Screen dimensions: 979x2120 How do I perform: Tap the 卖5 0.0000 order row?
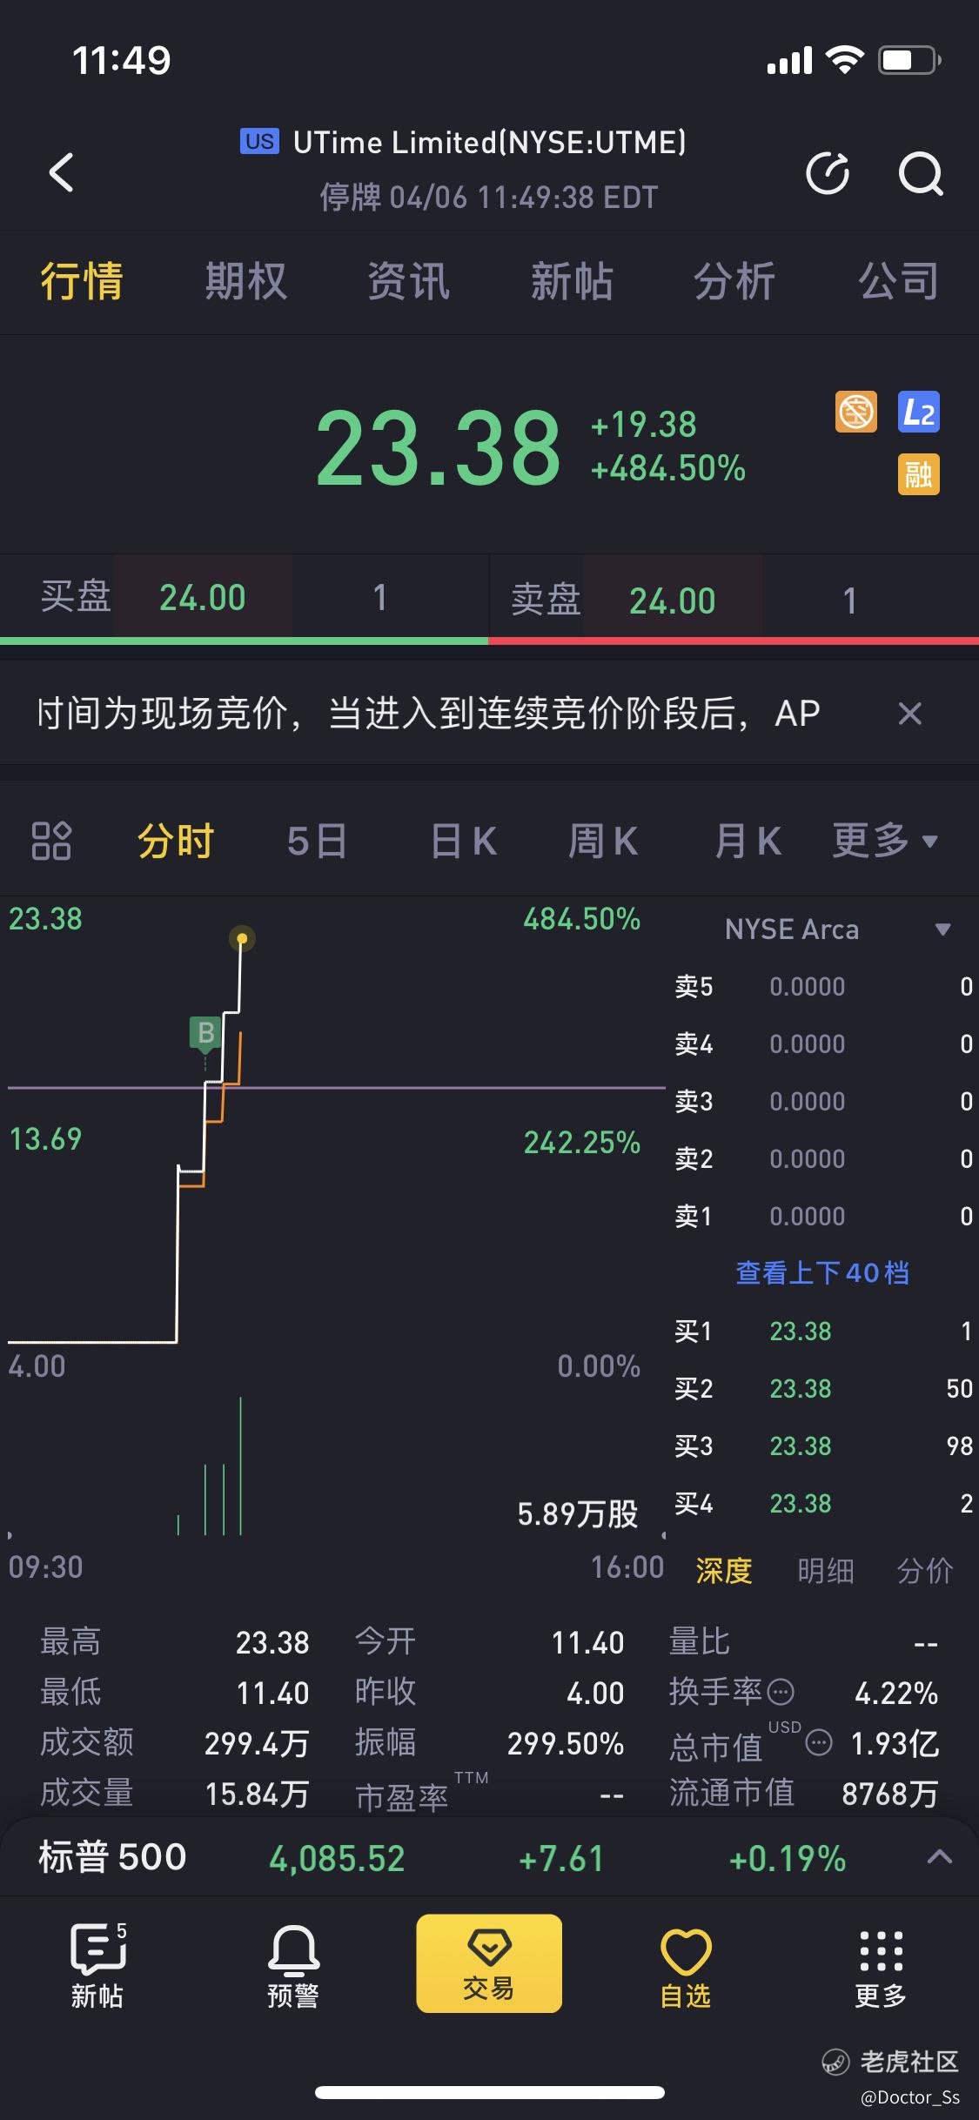[x=823, y=987]
